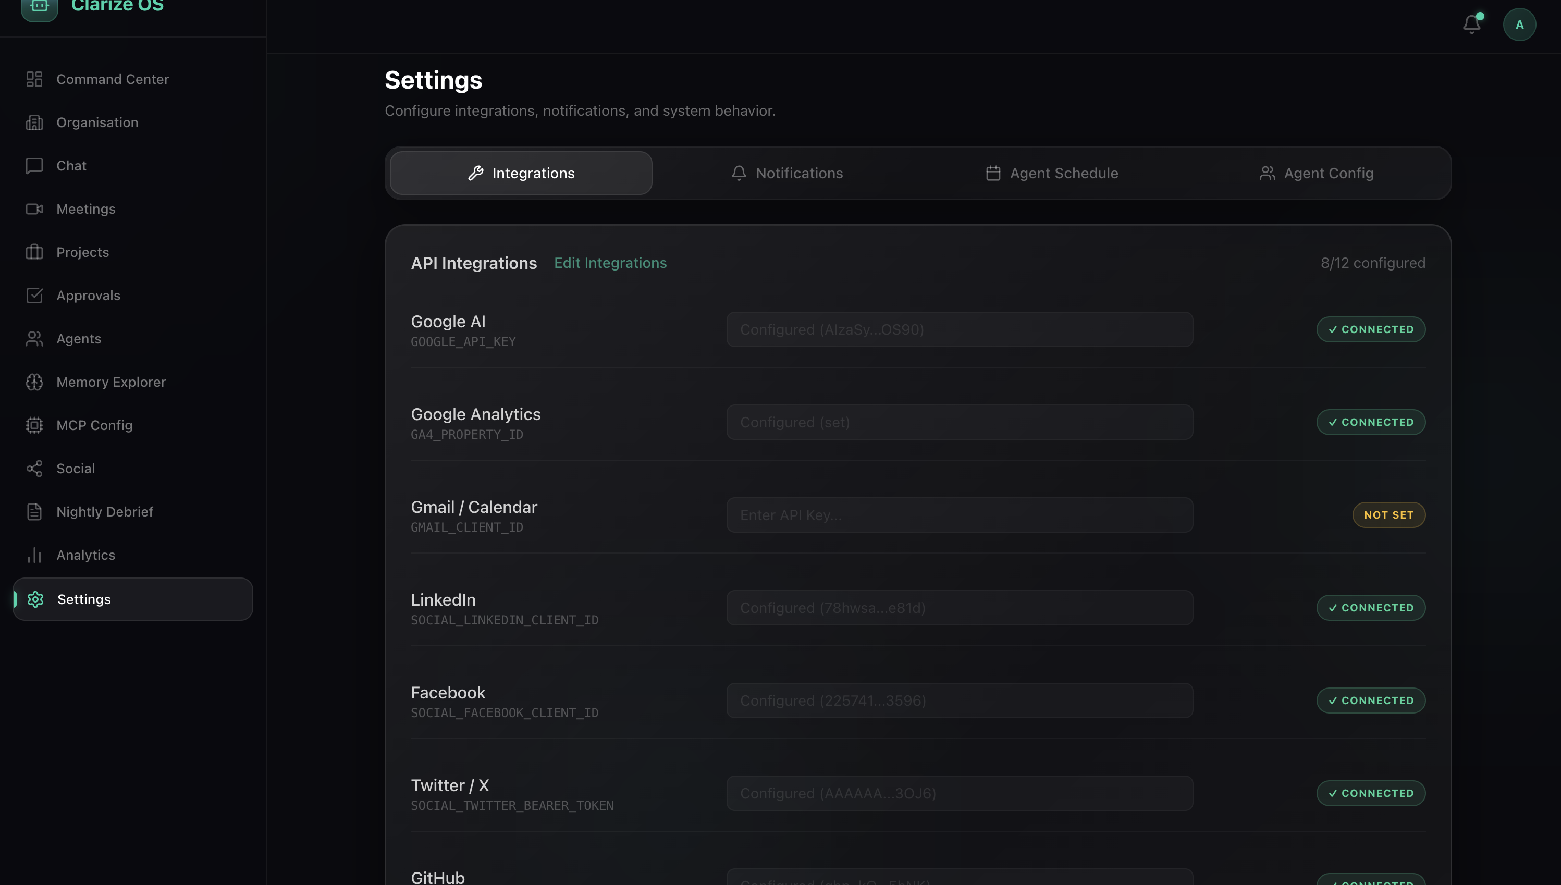Image resolution: width=1561 pixels, height=885 pixels.
Task: Open Nightly Debrief document icon
Action: tap(34, 512)
